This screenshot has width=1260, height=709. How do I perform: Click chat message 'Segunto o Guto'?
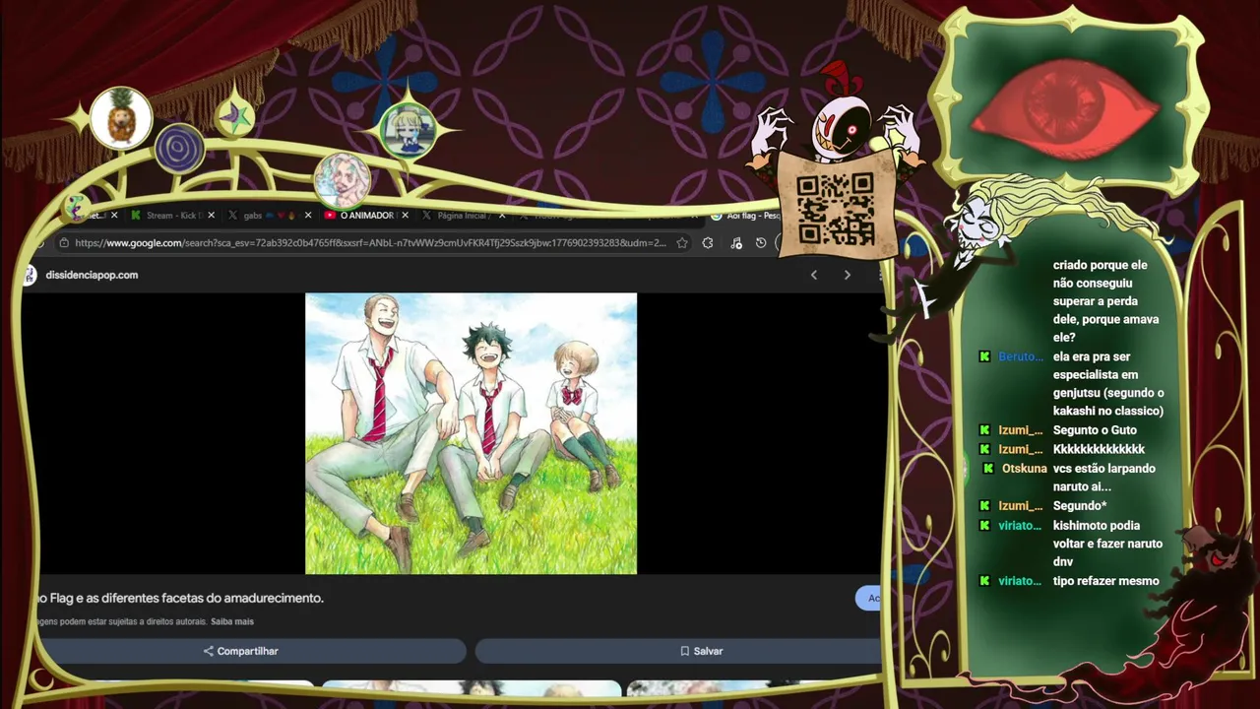click(x=1095, y=430)
